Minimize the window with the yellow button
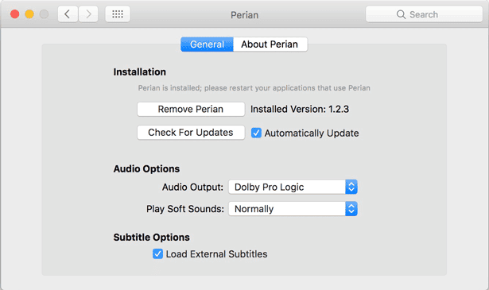This screenshot has width=489, height=290. coord(29,14)
